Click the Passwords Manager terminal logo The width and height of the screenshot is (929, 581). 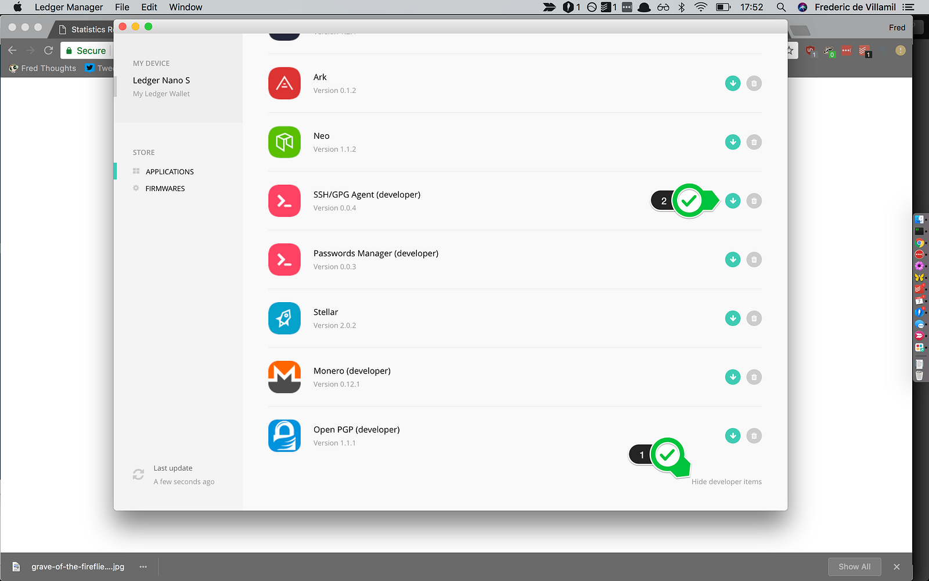click(285, 259)
